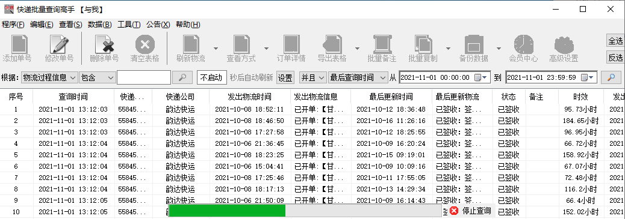The width and height of the screenshot is (625, 219).
Task: Open the 公告(X) menu
Action: [x=158, y=25]
